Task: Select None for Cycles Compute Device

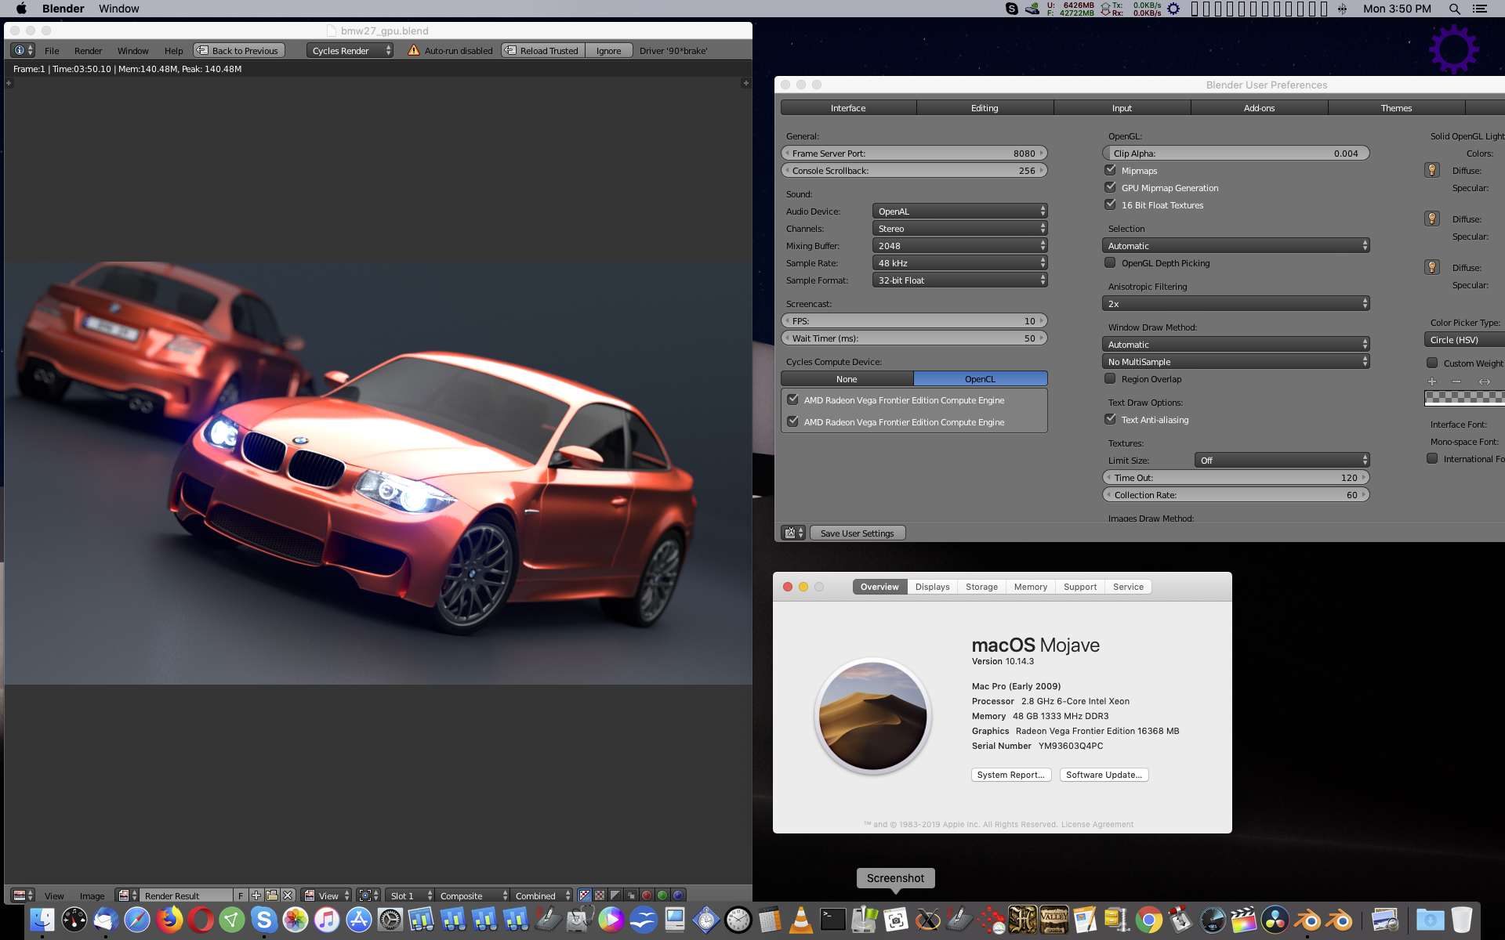Action: coord(847,378)
